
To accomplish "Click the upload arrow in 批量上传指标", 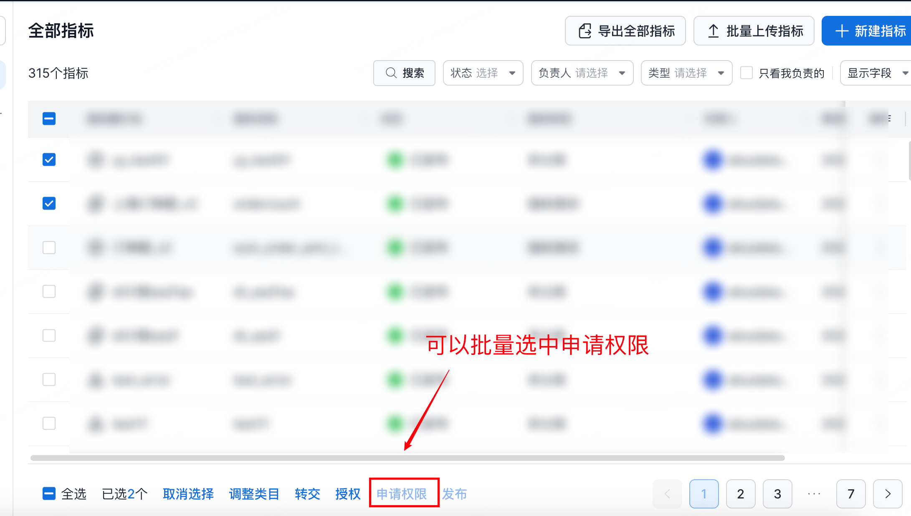I will click(713, 31).
